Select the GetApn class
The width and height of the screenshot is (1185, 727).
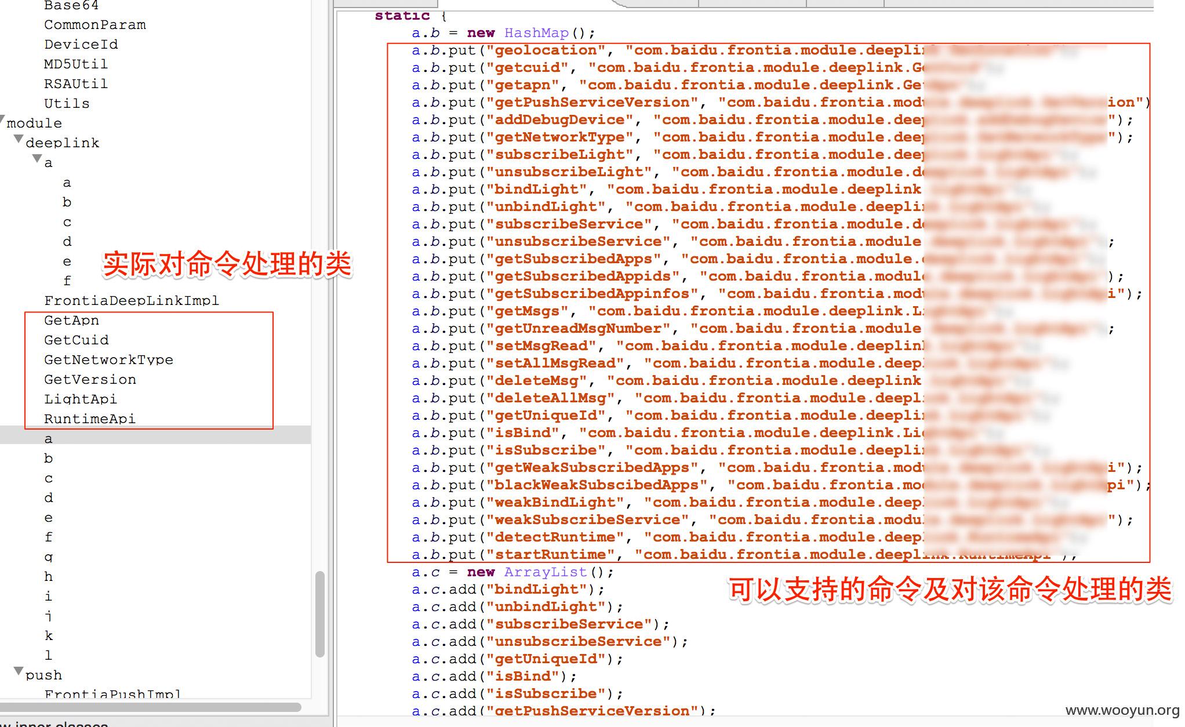point(71,321)
